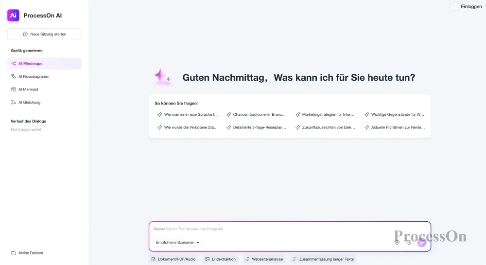Screen dimensions: 486x265
Task: Pick suggestion 'Aktuelle Richtlinien zur Rente...'
Action: tap(394, 127)
